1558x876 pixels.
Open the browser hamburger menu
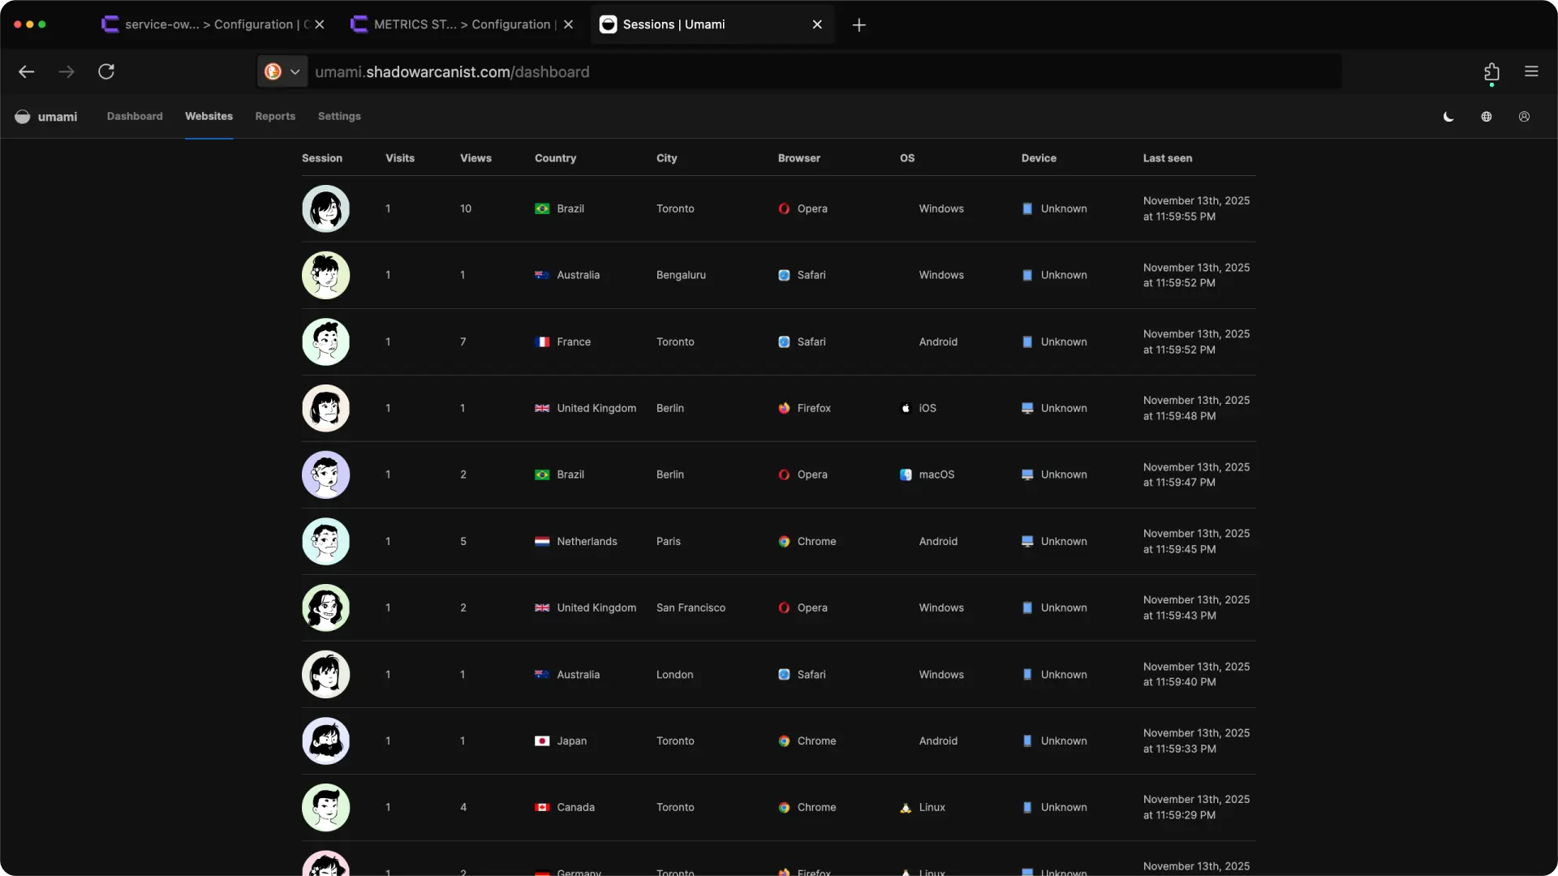[x=1531, y=71]
